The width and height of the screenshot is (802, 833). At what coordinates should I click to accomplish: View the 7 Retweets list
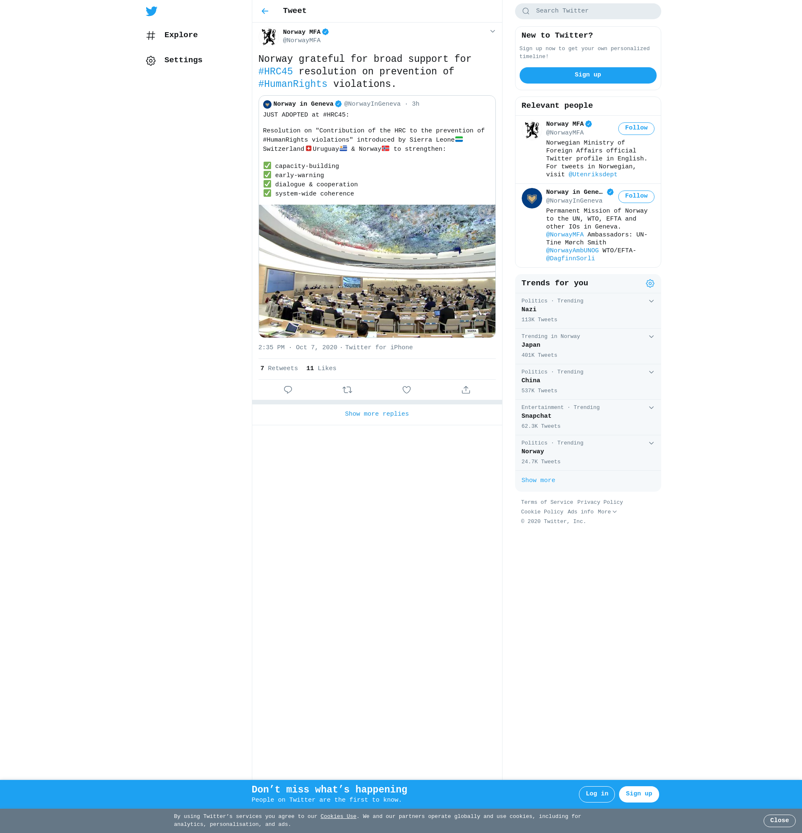(x=279, y=368)
